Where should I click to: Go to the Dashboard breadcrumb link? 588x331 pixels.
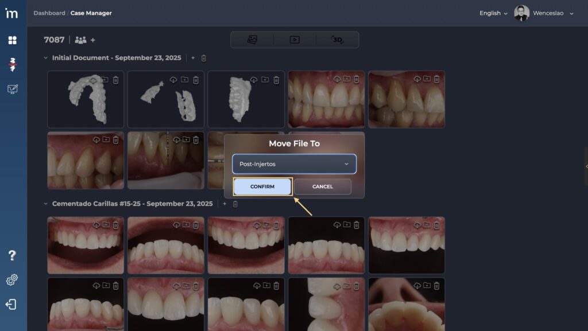point(49,13)
